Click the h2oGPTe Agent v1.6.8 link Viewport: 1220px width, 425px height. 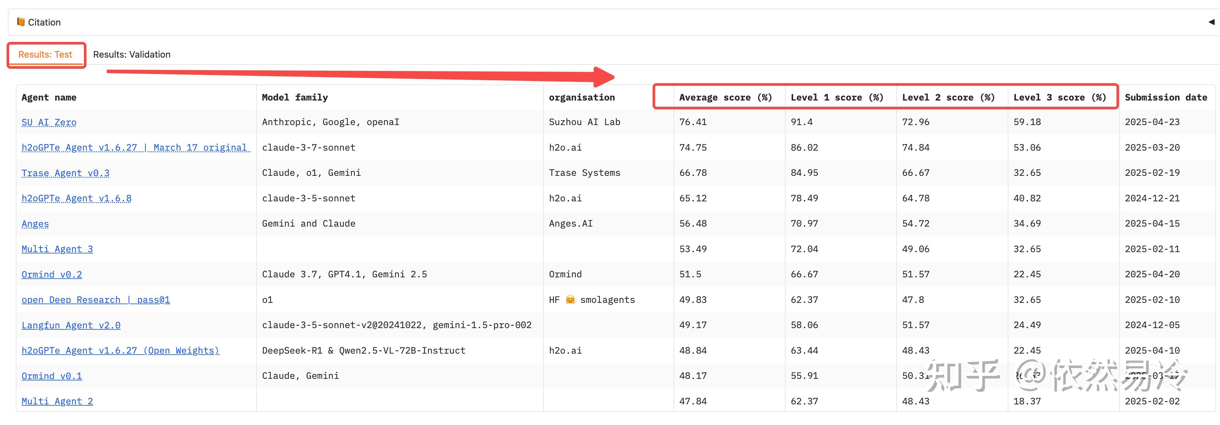click(x=76, y=198)
